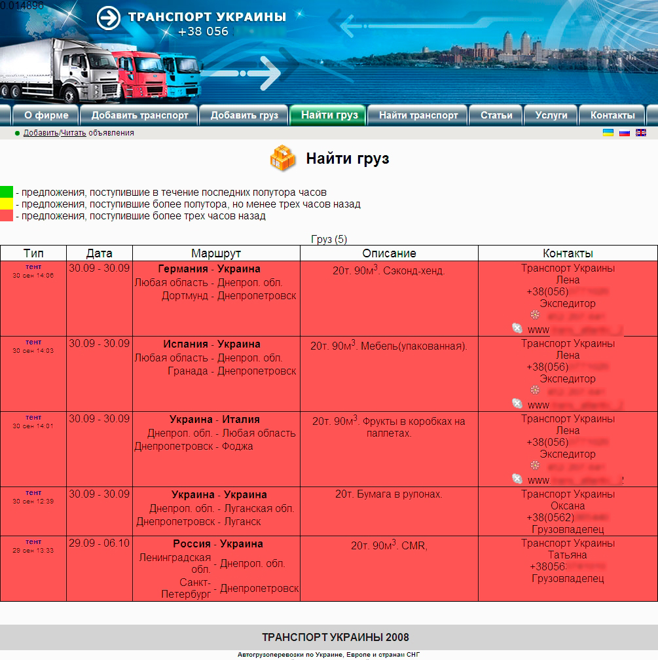Click the green legend color square

(x=7, y=192)
